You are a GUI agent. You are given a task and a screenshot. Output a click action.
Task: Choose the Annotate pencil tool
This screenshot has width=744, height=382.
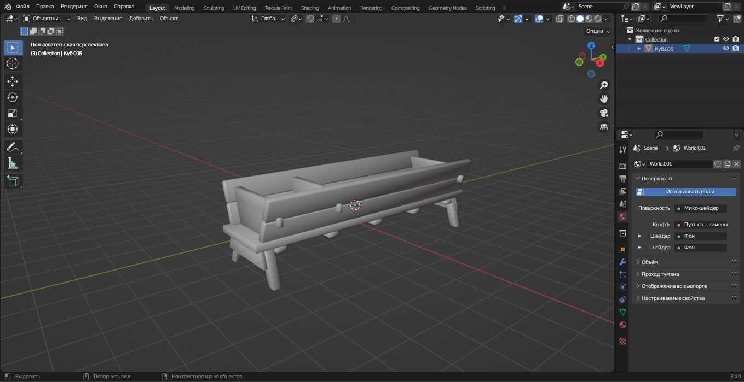pyautogui.click(x=13, y=147)
